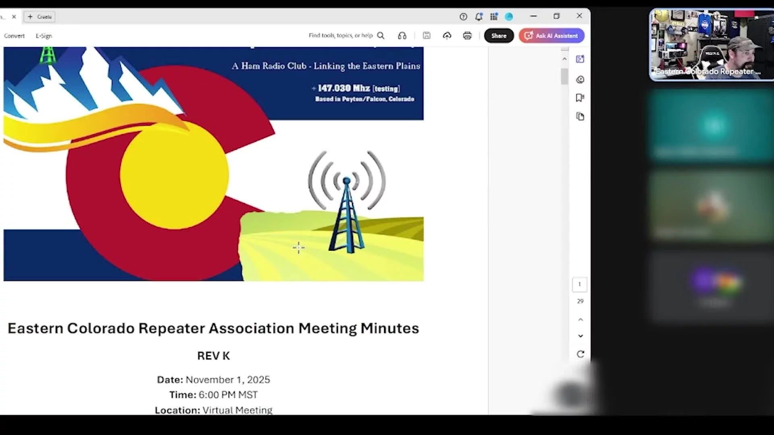Open the Adobe apps grid icon
The image size is (774, 435).
494,17
